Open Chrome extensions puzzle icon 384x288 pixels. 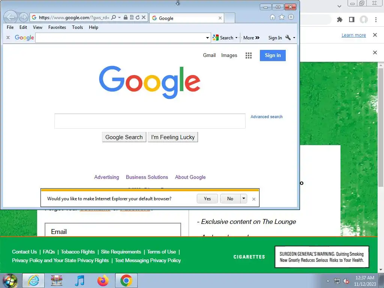(339, 19)
